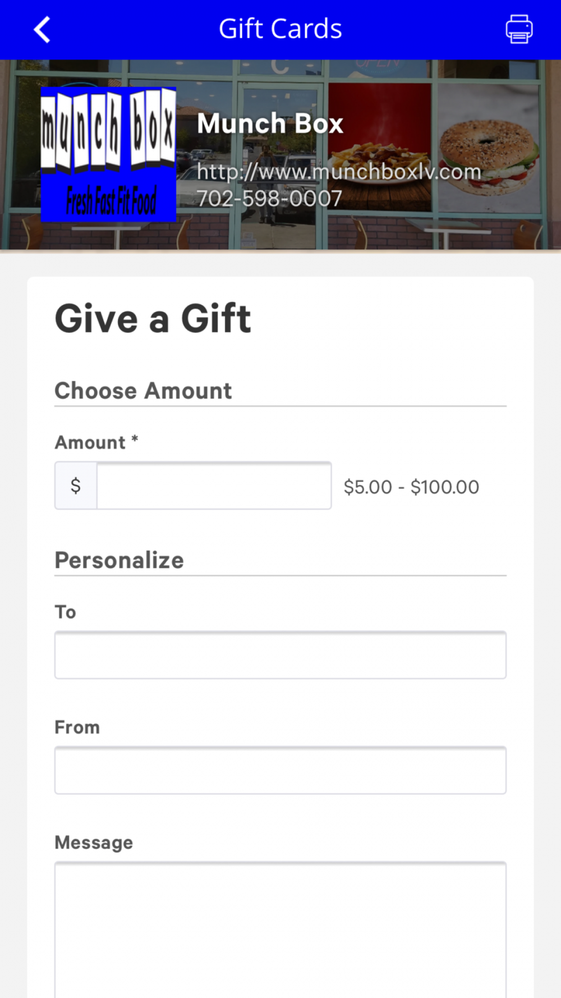Tap the Personalize section heading

(x=119, y=560)
